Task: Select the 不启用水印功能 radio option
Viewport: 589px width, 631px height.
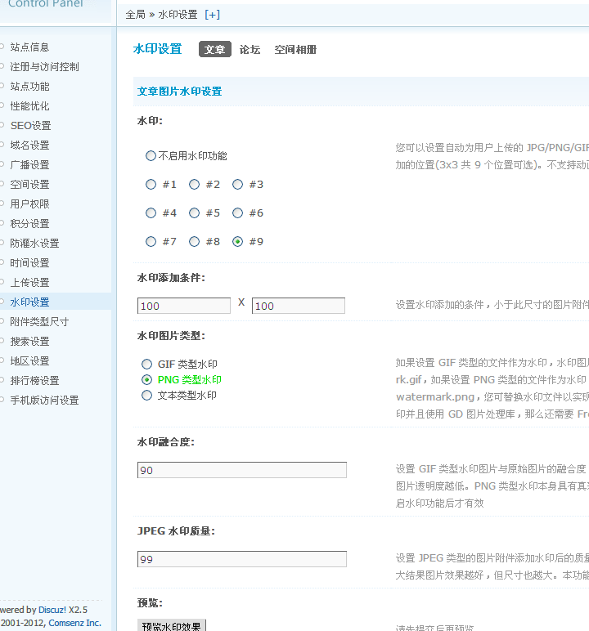Action: tap(151, 156)
